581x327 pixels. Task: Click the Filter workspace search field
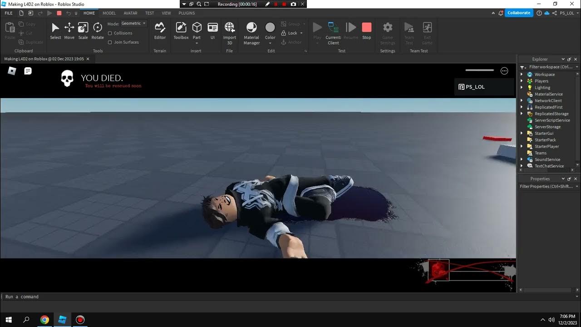pos(550,67)
